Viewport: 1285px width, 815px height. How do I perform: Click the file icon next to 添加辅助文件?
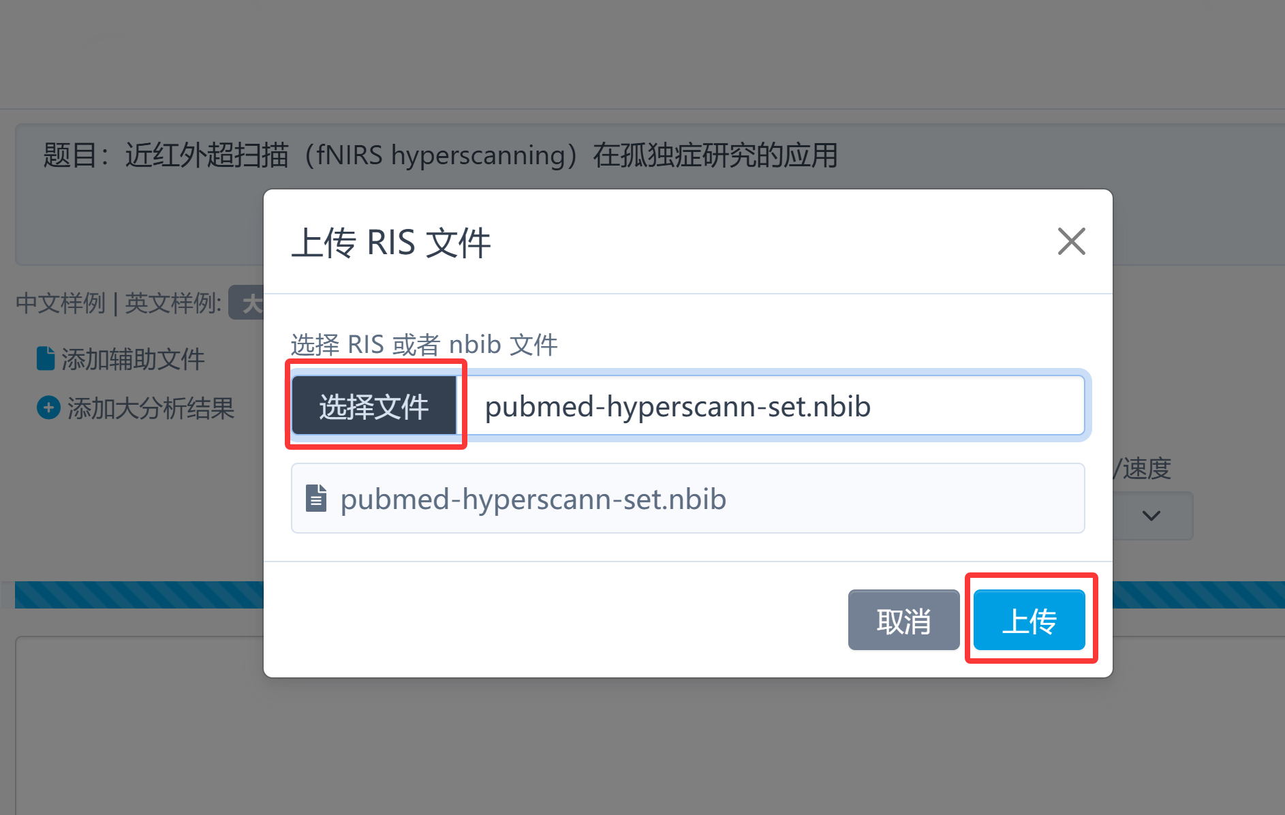46,358
